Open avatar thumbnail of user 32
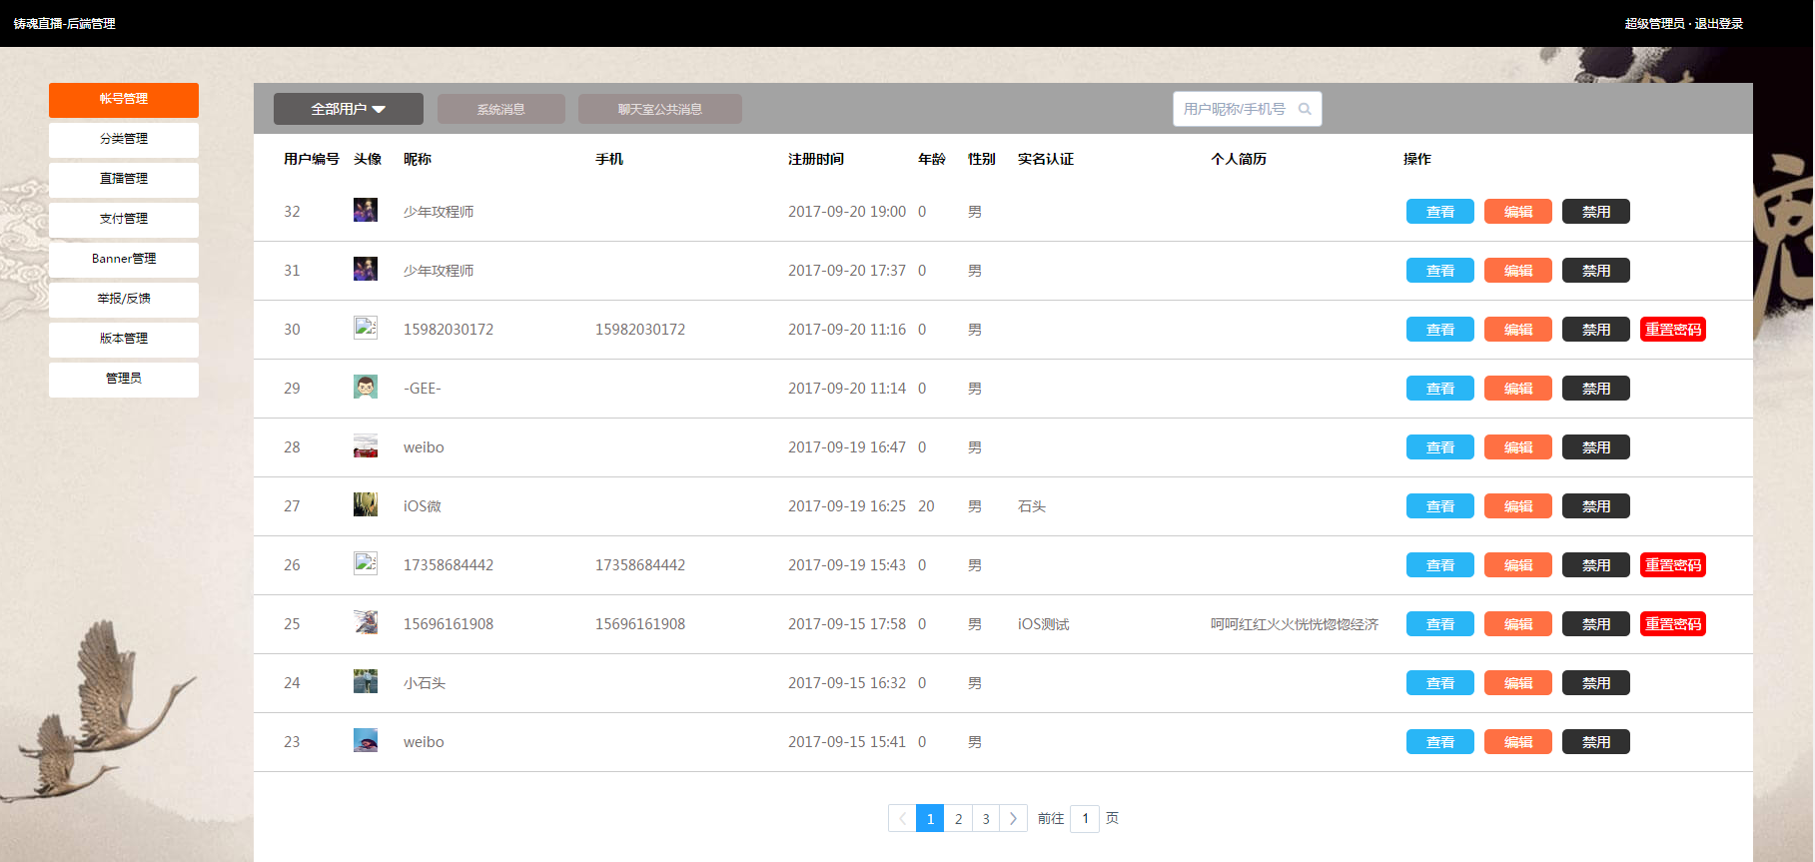 pyautogui.click(x=366, y=210)
